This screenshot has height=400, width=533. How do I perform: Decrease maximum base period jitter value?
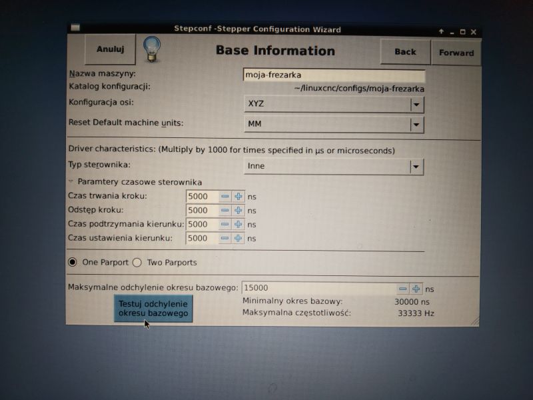(x=402, y=289)
